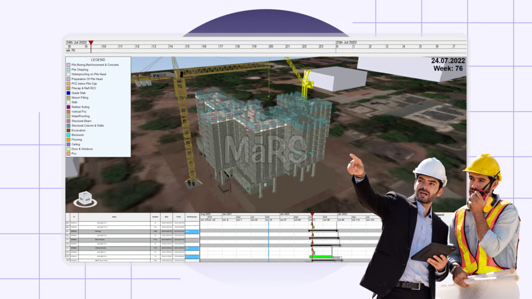
Task: Click '25th Jul 2022' timeline date label
Action: point(346,43)
